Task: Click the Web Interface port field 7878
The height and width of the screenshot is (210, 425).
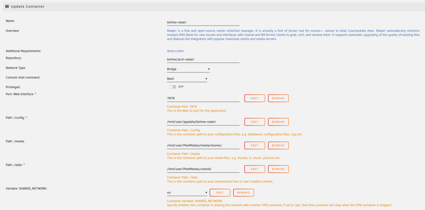Action: click(x=203, y=98)
